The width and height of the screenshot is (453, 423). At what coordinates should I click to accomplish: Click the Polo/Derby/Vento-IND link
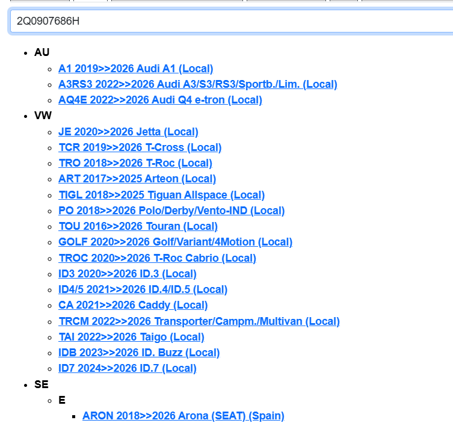click(171, 211)
